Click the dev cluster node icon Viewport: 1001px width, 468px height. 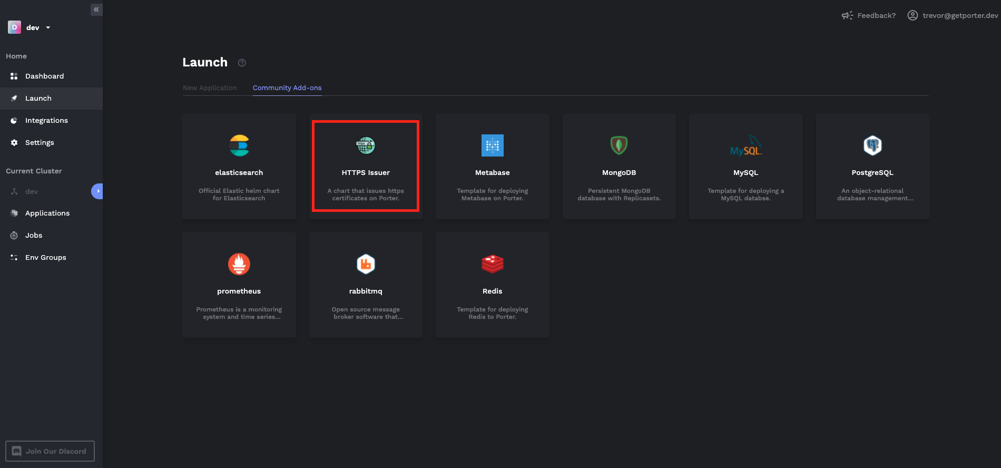[x=14, y=192]
